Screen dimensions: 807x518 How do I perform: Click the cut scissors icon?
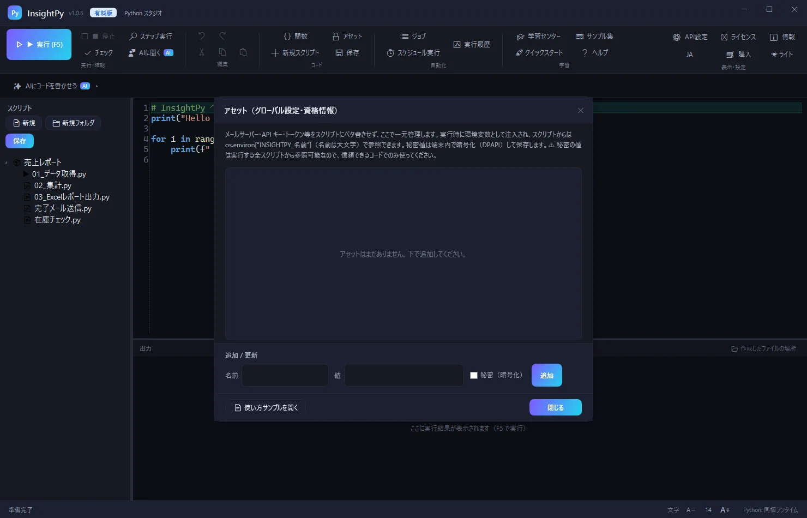point(202,52)
